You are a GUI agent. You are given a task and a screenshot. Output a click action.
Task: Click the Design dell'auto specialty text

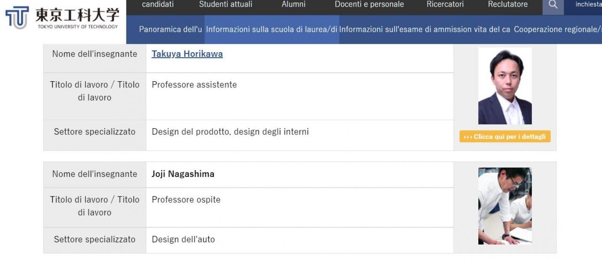[183, 239]
